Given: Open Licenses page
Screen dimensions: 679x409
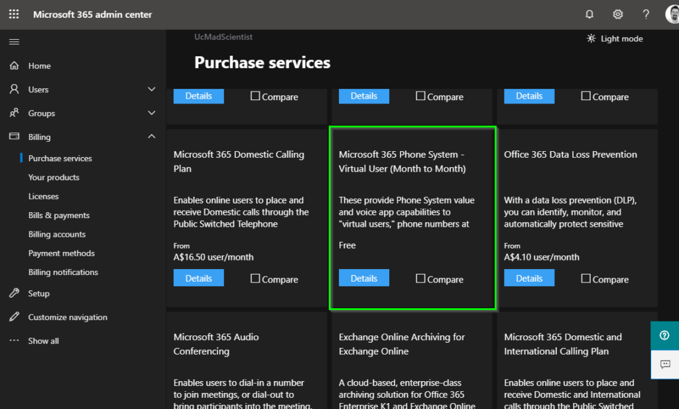Looking at the screenshot, I should click(x=43, y=196).
